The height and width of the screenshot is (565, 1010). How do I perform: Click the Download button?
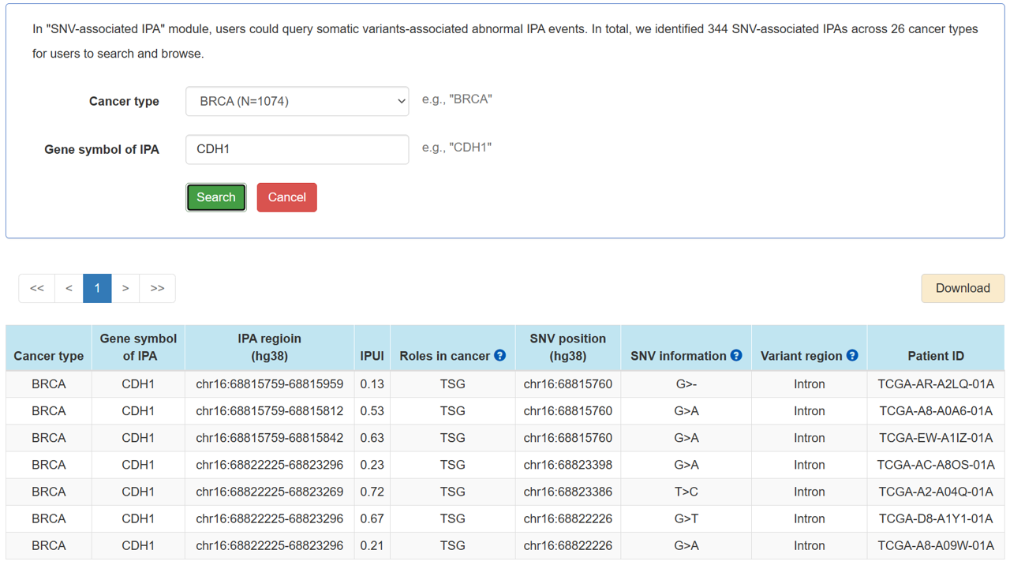[x=962, y=288]
